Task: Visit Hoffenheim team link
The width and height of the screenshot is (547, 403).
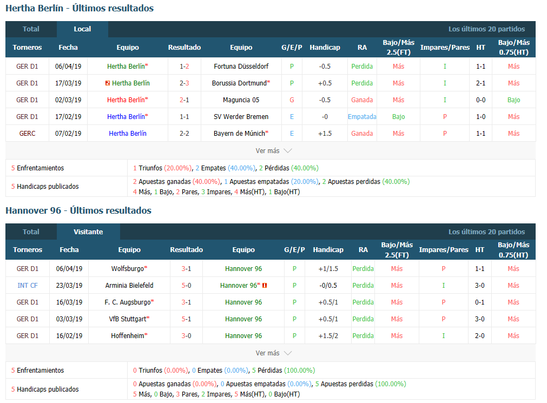Action: point(127,336)
